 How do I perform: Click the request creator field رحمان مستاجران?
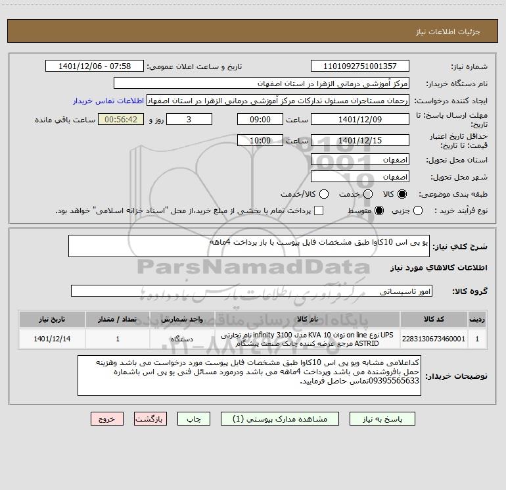[278, 101]
